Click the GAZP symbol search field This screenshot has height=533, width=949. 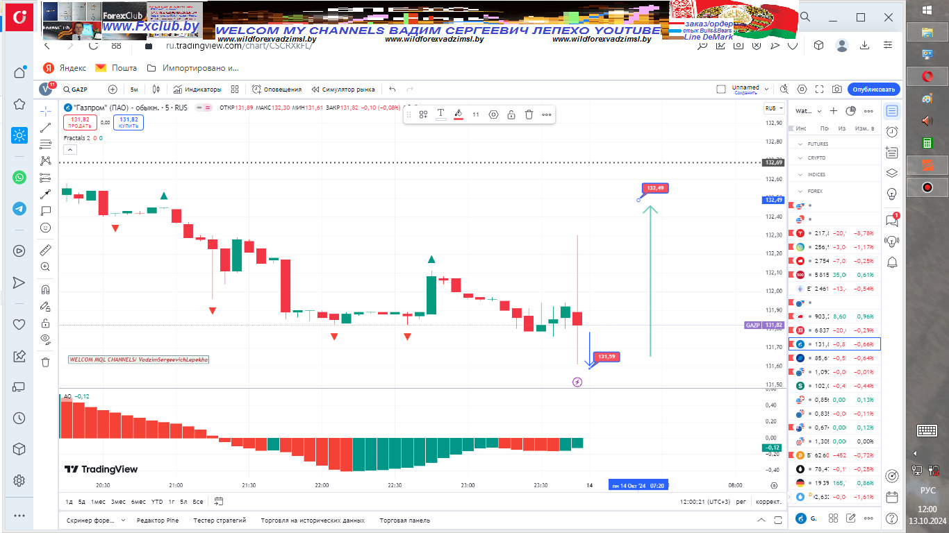coord(75,90)
